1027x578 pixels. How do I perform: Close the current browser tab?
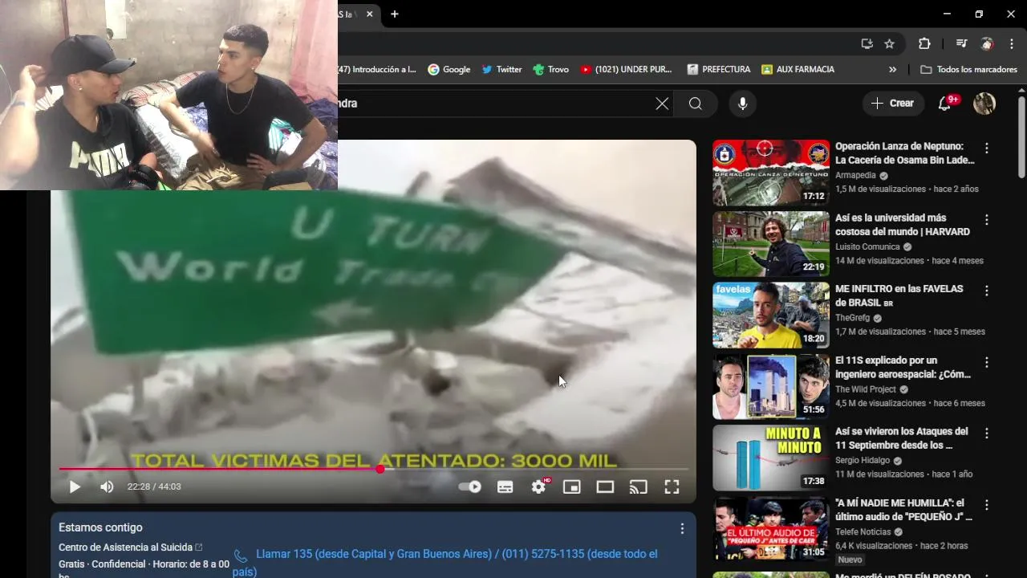370,14
